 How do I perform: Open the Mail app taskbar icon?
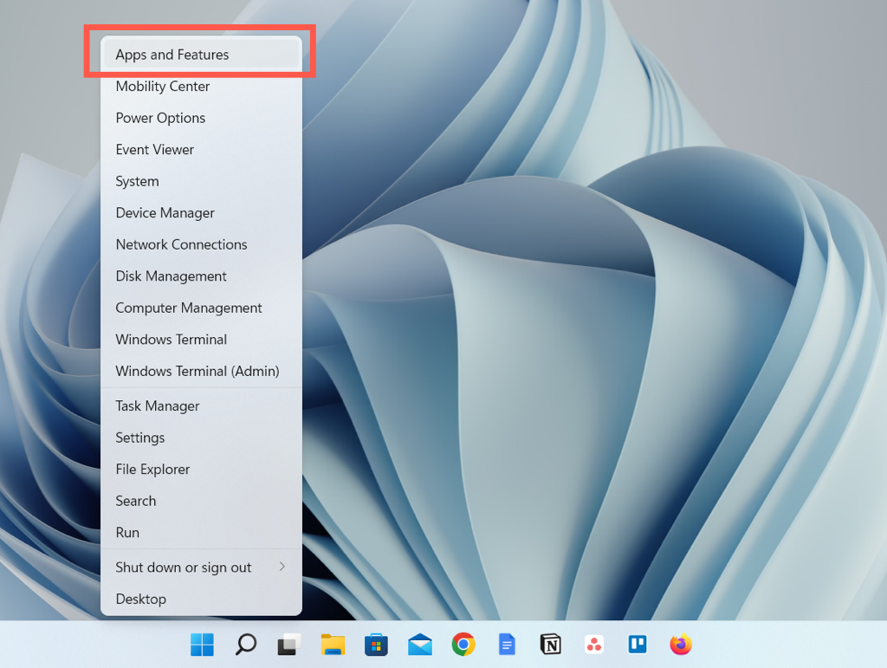click(420, 645)
